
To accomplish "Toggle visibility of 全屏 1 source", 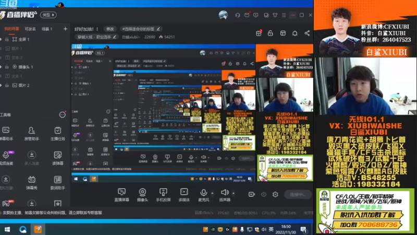I will 1,39.
